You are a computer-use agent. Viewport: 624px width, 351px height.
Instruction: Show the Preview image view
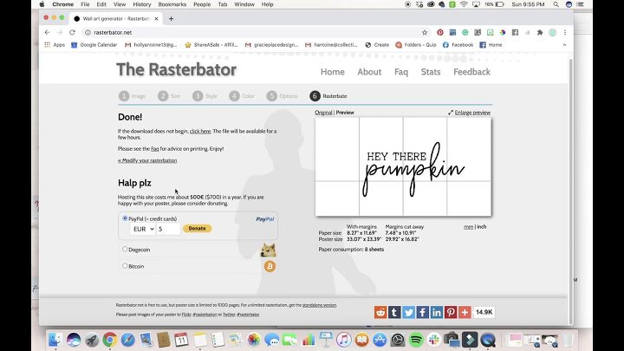pyautogui.click(x=345, y=113)
